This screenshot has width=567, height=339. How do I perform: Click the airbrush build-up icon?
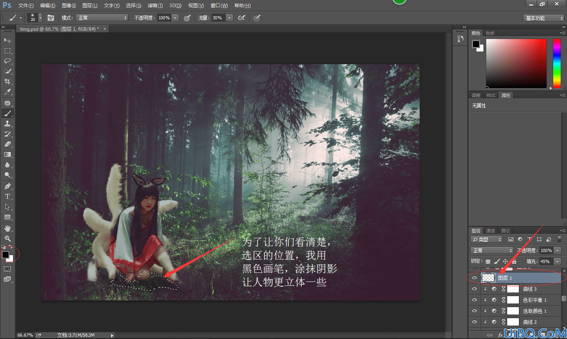(x=242, y=18)
